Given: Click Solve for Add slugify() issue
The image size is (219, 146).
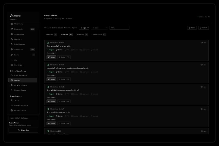Looking at the screenshot, I should (x=51, y=123).
